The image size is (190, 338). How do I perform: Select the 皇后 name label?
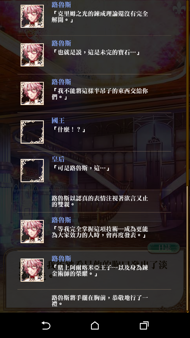click(x=58, y=159)
